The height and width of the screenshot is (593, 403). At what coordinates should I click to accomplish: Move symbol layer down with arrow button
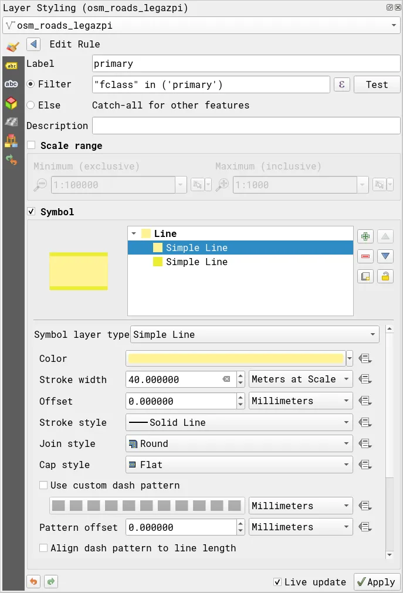385,256
